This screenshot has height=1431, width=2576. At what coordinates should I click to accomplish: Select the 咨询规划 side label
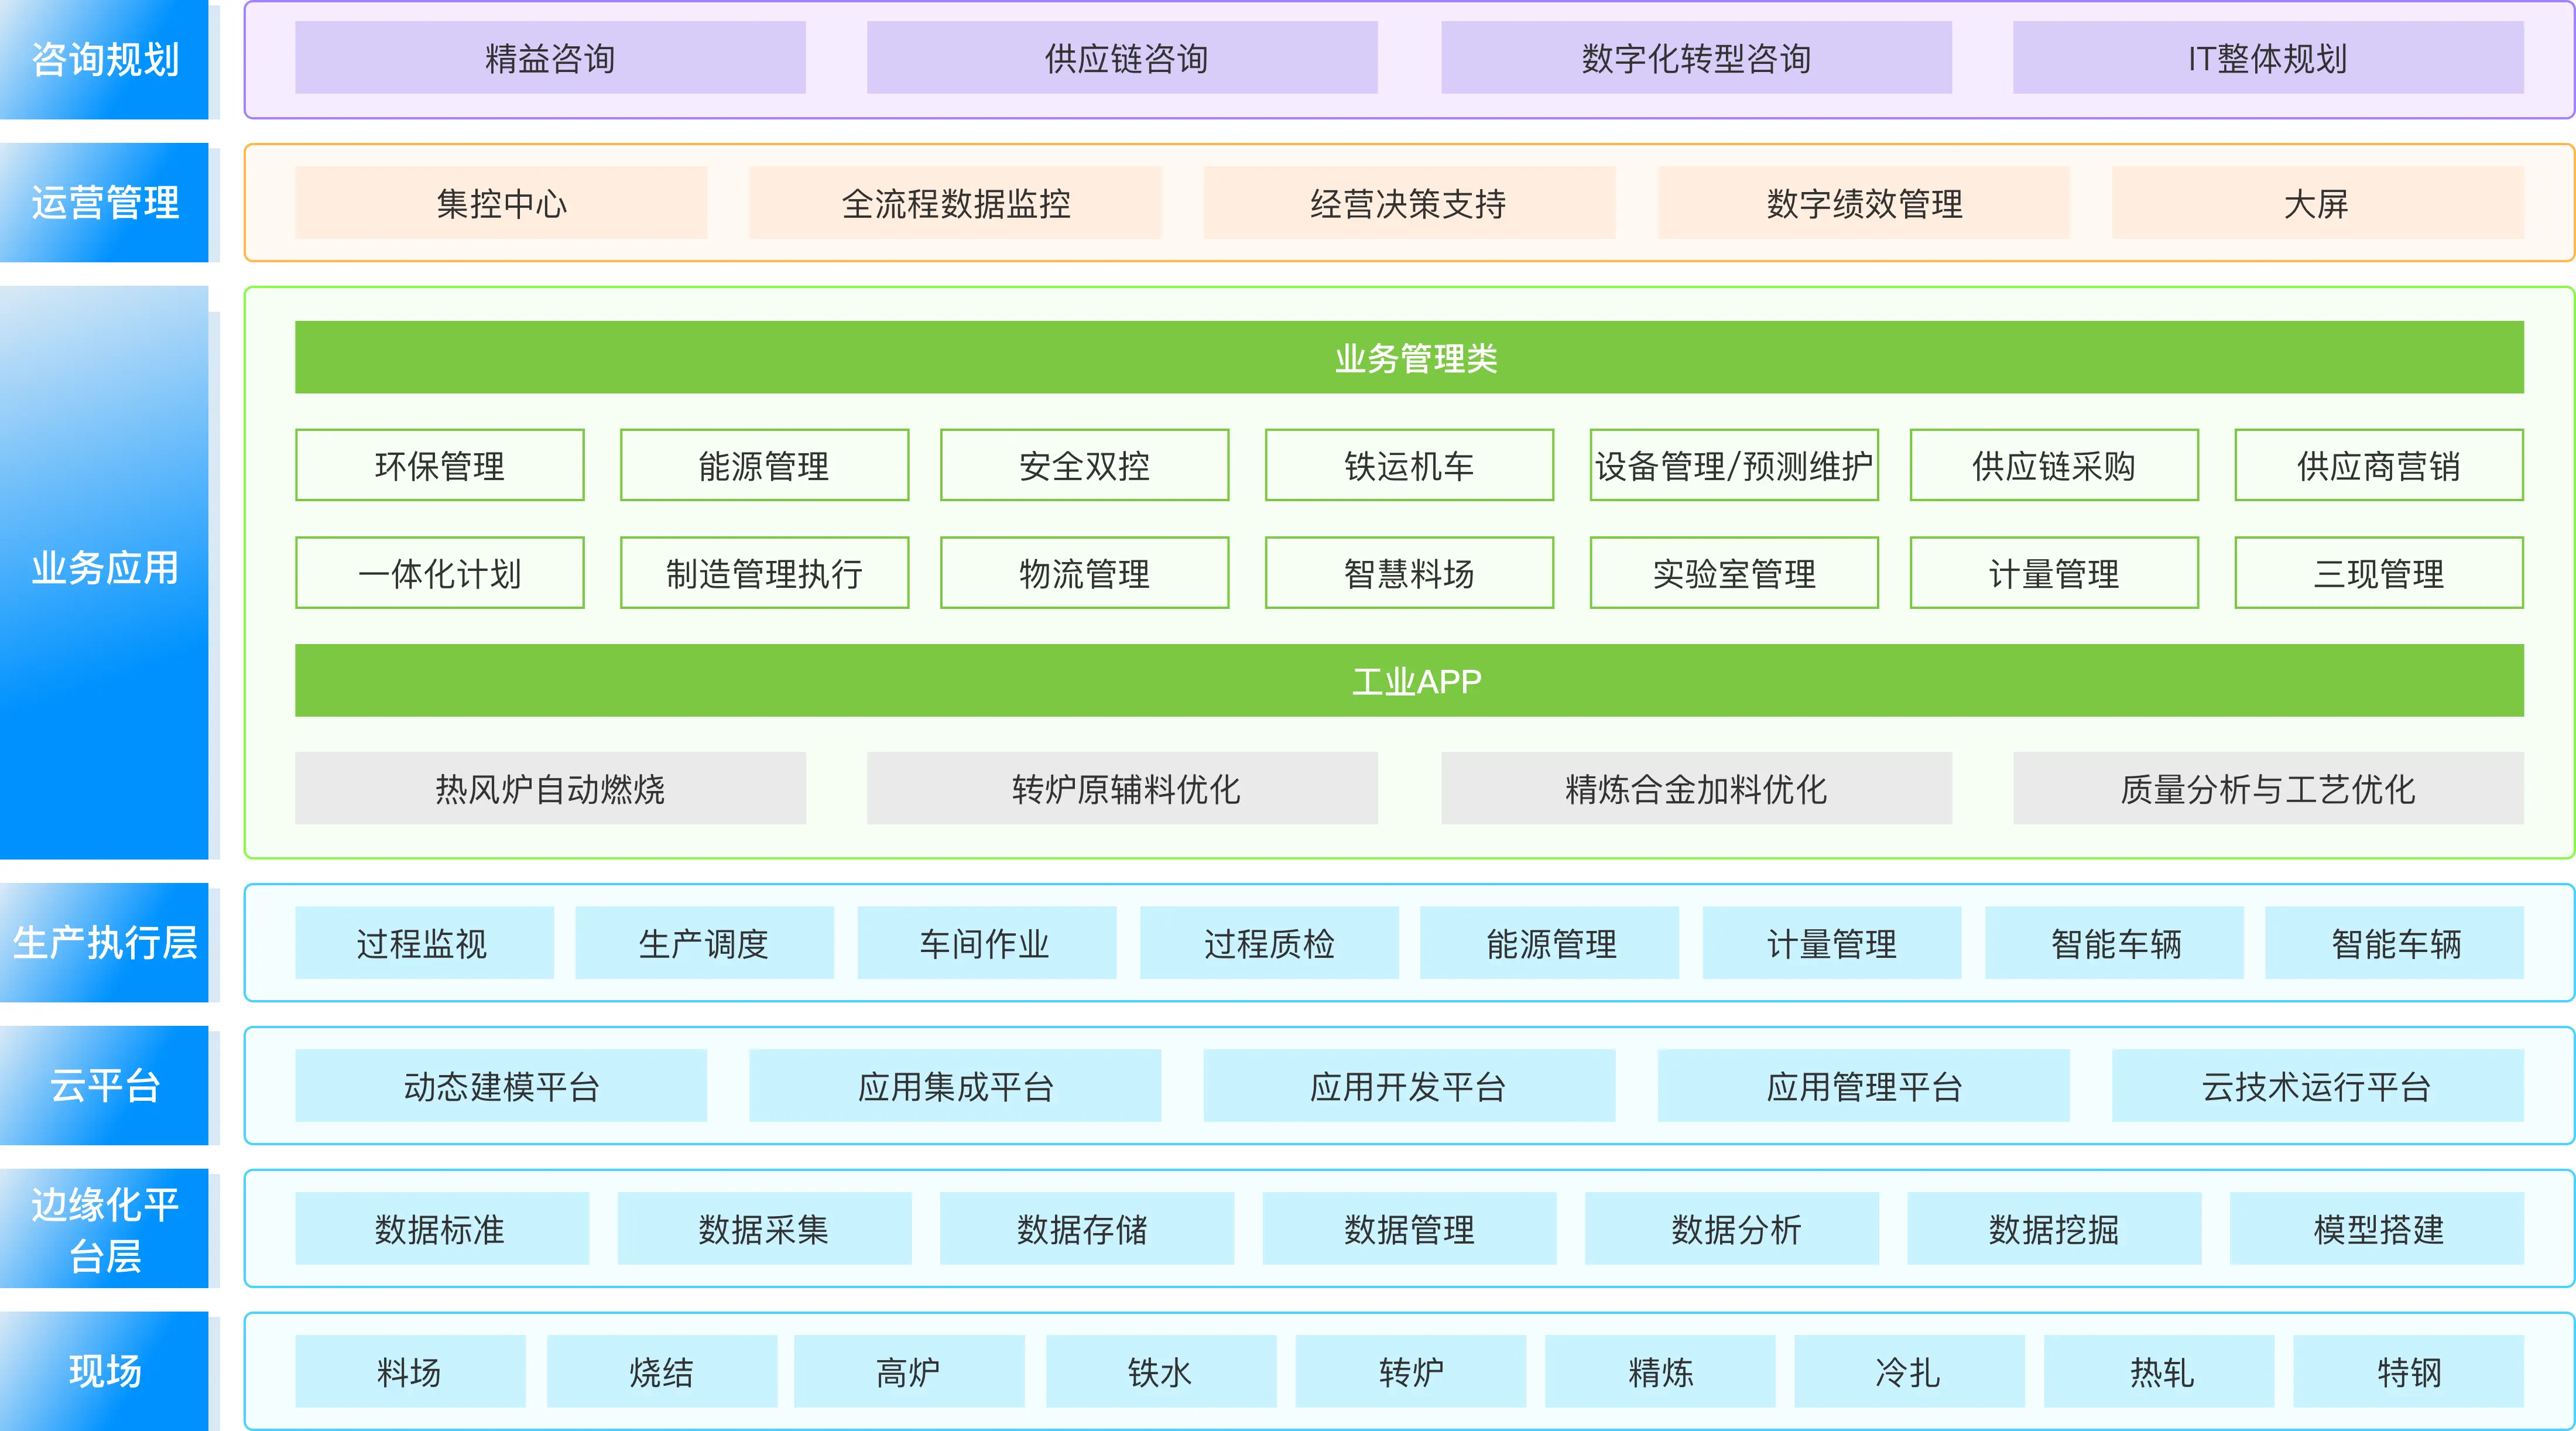click(104, 59)
